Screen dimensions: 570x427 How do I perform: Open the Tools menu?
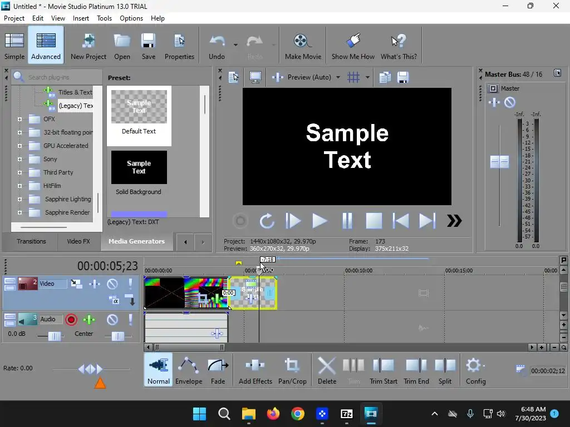(104, 18)
